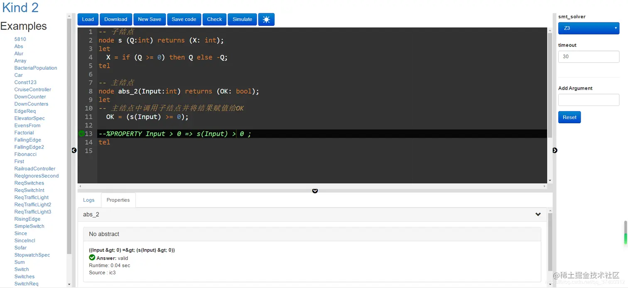628x288 pixels.
Task: Open the BacteriaPopulation example
Action: pyautogui.click(x=36, y=68)
